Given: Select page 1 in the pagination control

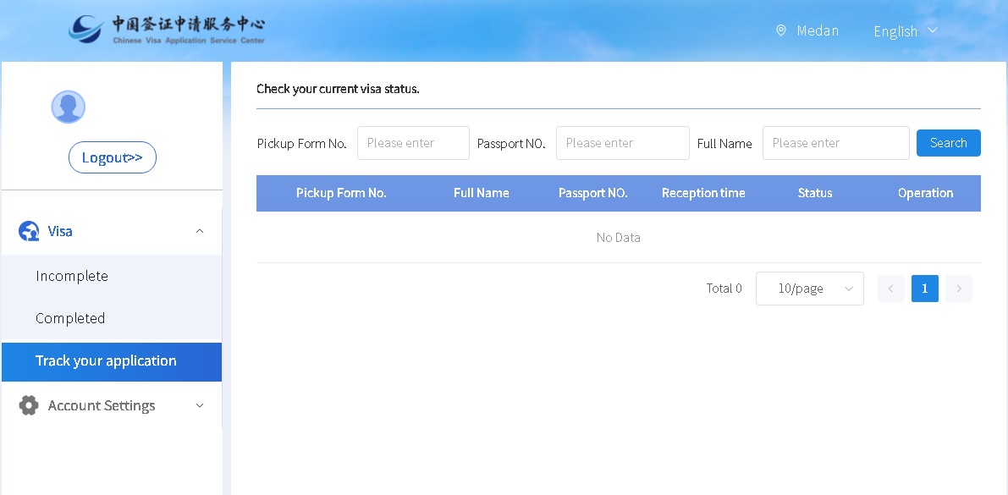Looking at the screenshot, I should pos(924,289).
